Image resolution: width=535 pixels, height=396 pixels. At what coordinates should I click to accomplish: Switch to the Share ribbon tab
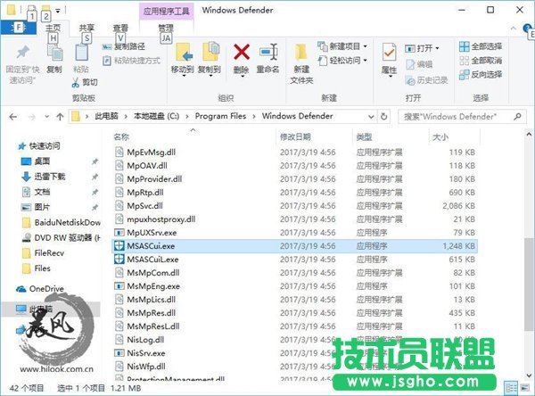pos(86,28)
